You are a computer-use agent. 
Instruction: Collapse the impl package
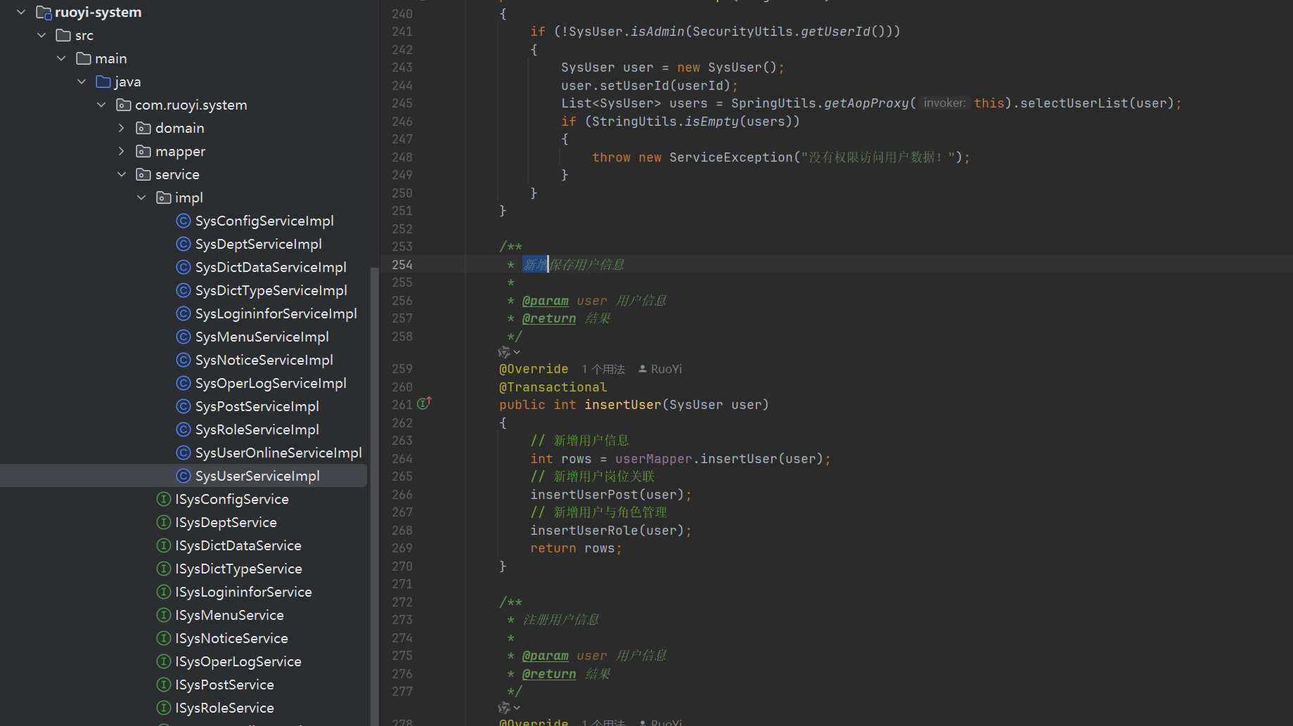(141, 197)
